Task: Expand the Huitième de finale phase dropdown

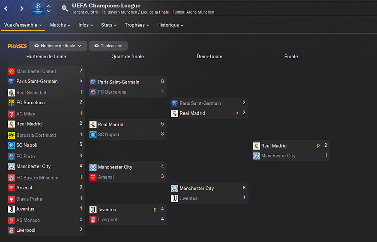Action: [58, 46]
